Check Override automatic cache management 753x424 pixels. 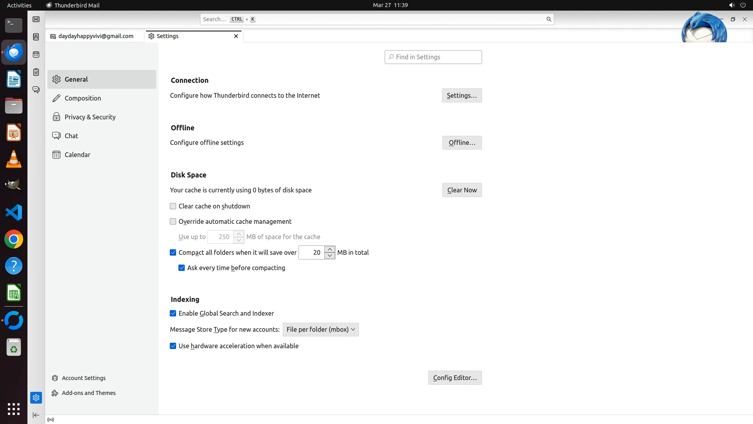[x=173, y=221]
